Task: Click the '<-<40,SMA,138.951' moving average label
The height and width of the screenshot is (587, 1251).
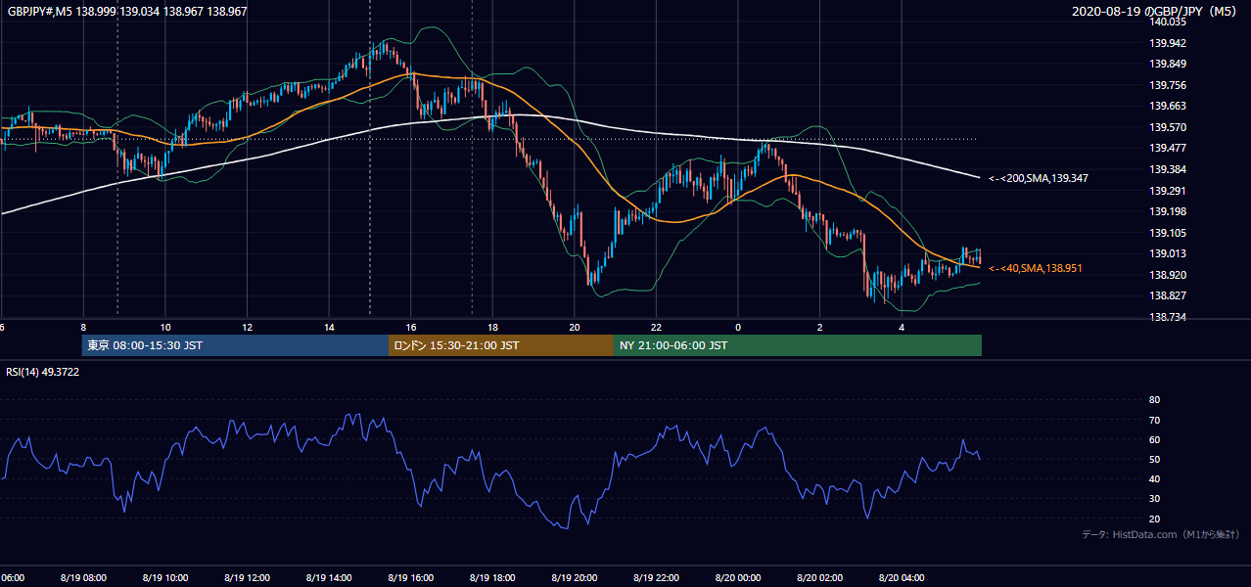Action: 1035,268
